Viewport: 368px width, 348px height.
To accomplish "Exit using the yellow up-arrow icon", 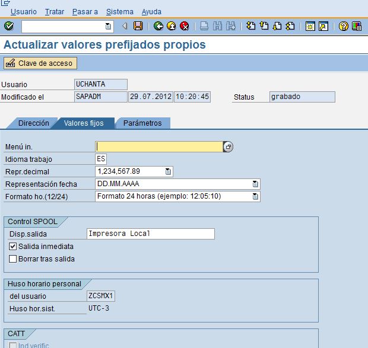I will [x=172, y=25].
